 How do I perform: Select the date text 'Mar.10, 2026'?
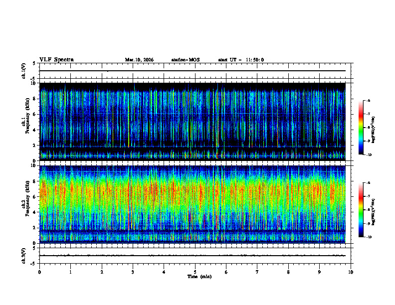tap(139, 60)
